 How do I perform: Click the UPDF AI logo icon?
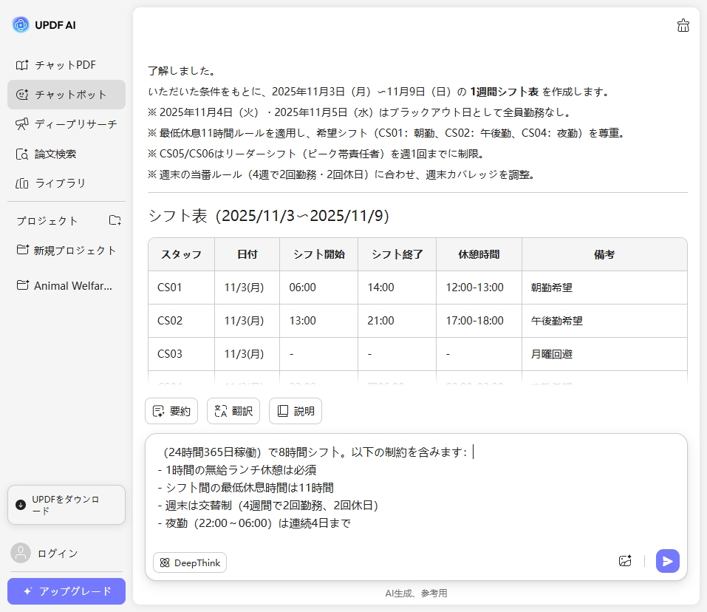[21, 24]
